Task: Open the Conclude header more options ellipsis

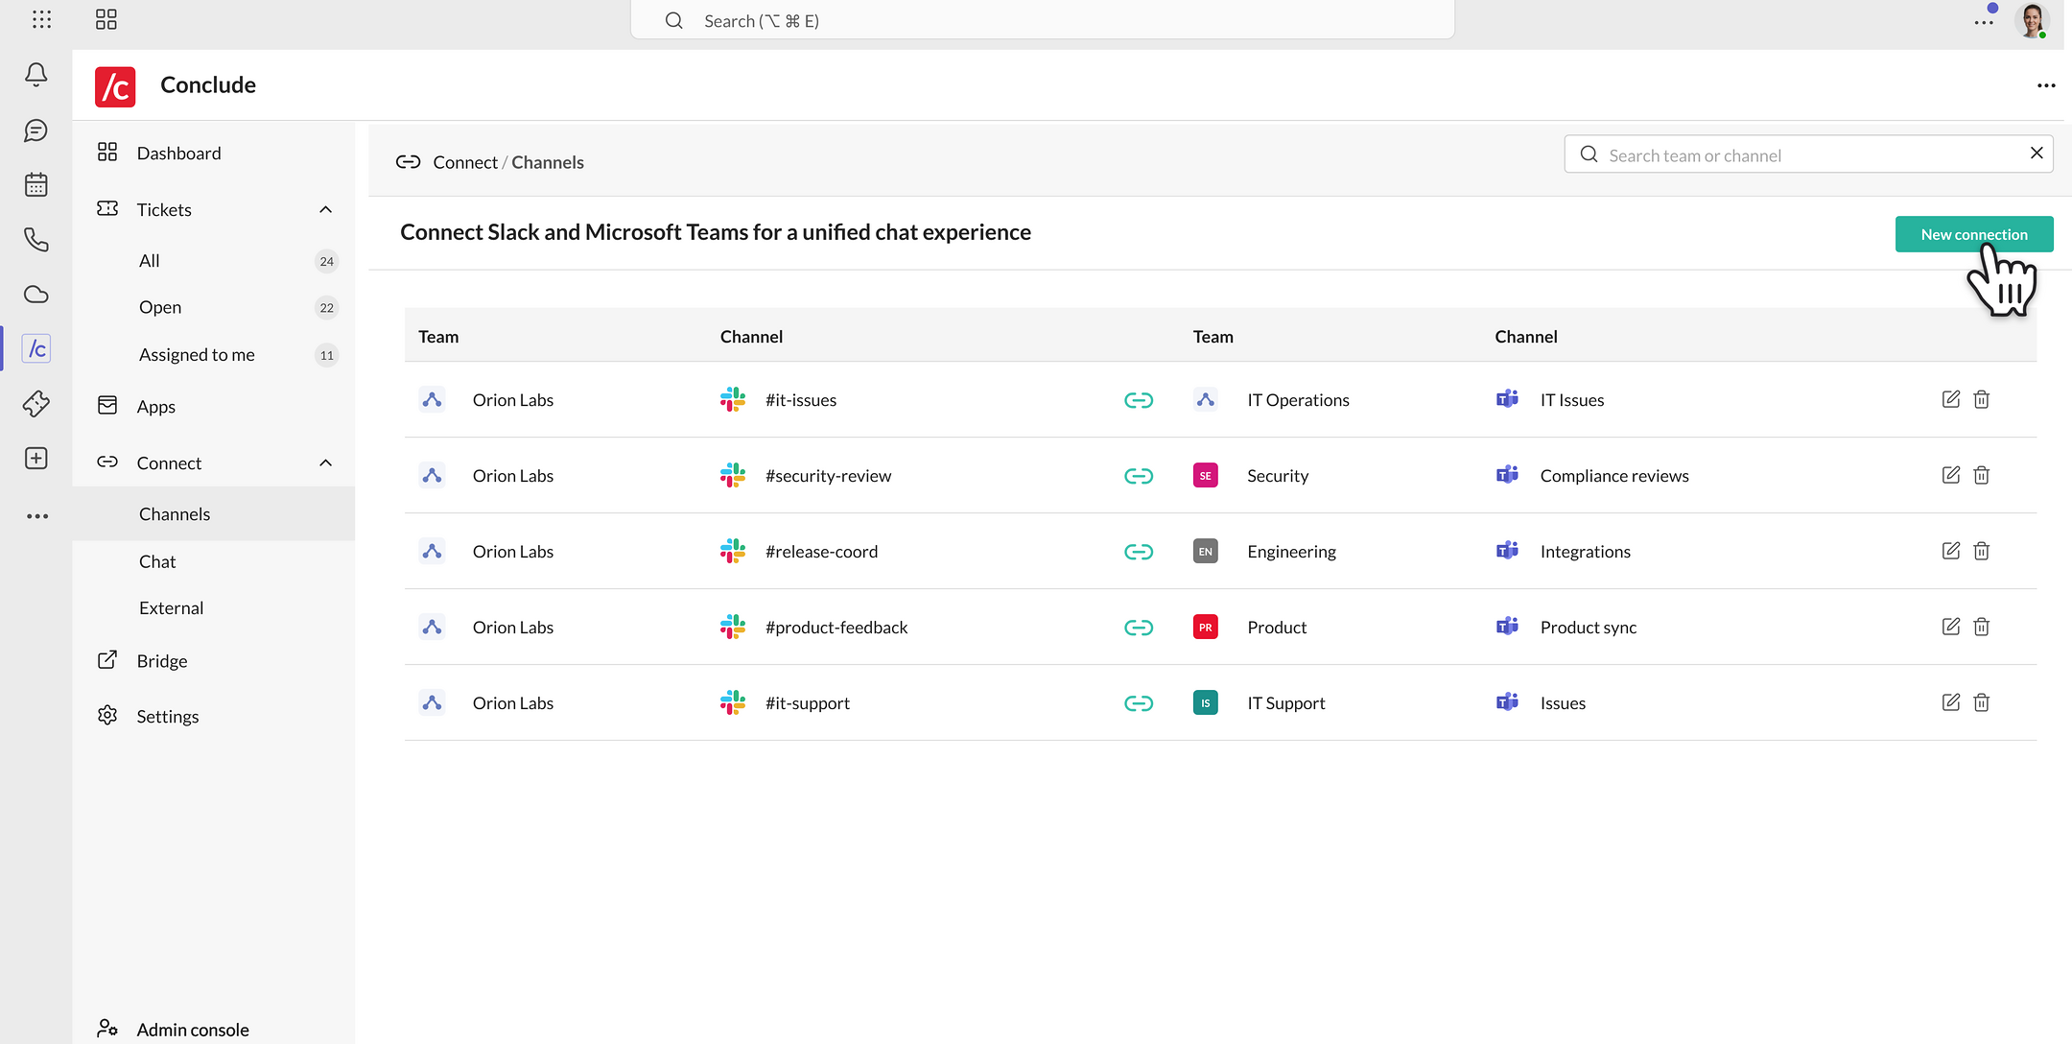Action: (x=2046, y=85)
